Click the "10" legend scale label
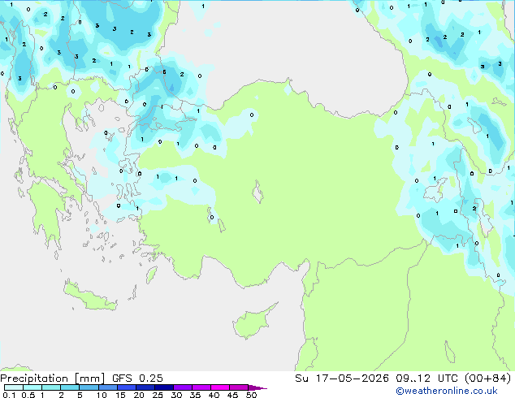The image size is (515, 398). pyautogui.click(x=102, y=395)
